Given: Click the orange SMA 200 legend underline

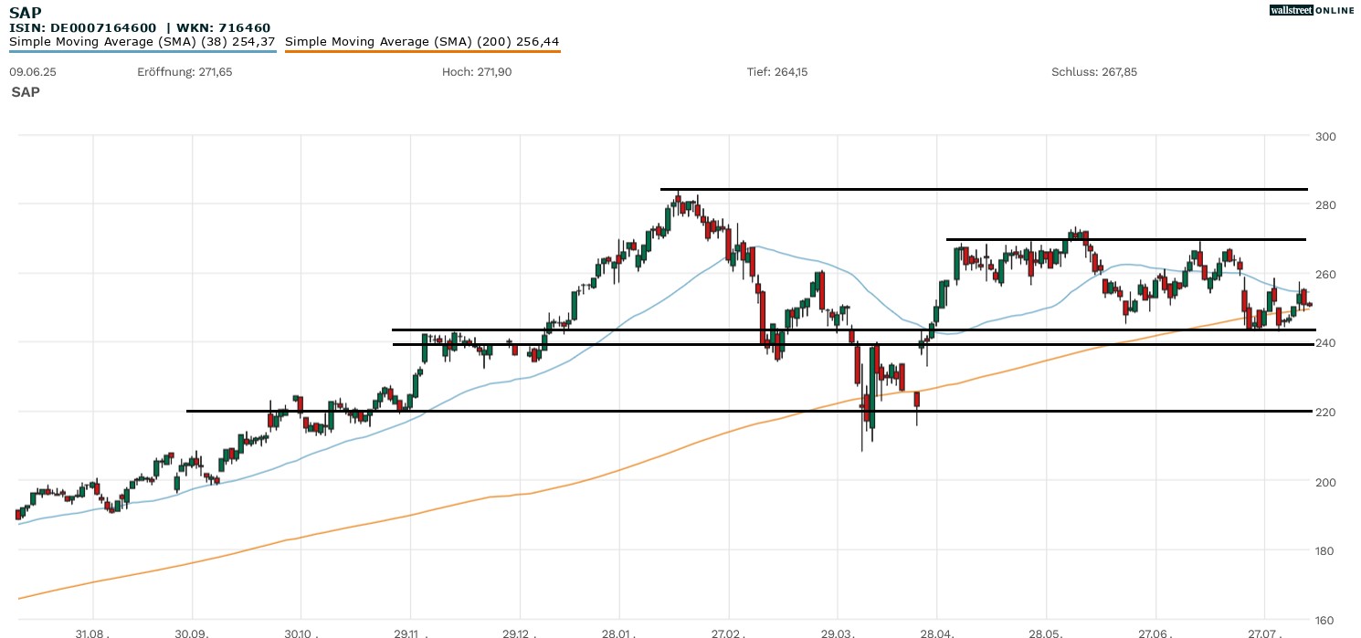Looking at the screenshot, I should 422,52.
